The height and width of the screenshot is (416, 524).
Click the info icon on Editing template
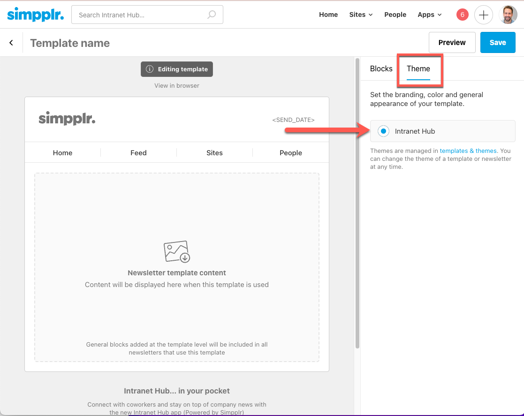click(x=149, y=69)
